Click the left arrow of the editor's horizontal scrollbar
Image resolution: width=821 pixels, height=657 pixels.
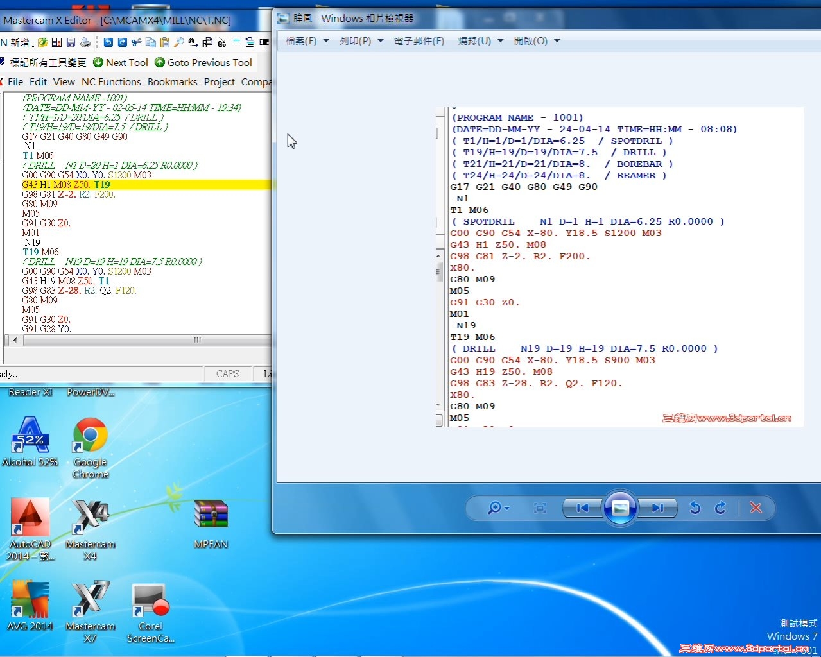click(x=13, y=340)
